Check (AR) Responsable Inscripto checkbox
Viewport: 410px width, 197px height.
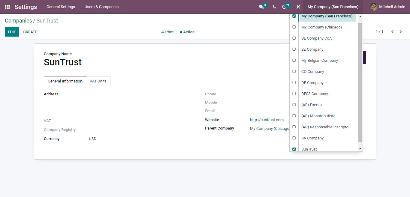tap(294, 127)
